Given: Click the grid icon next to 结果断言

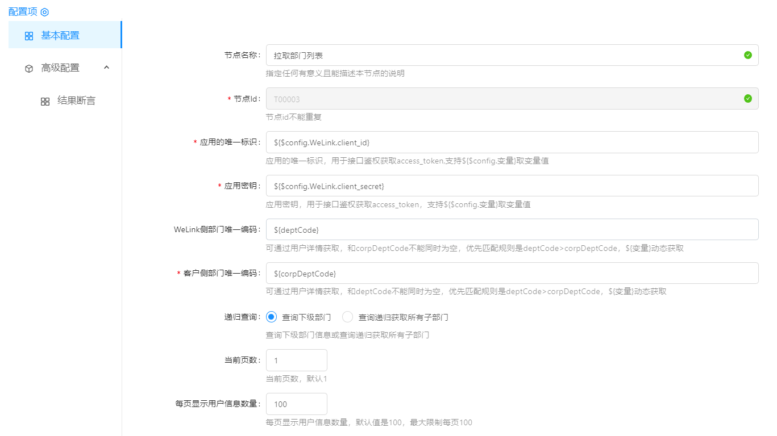Looking at the screenshot, I should click(45, 101).
